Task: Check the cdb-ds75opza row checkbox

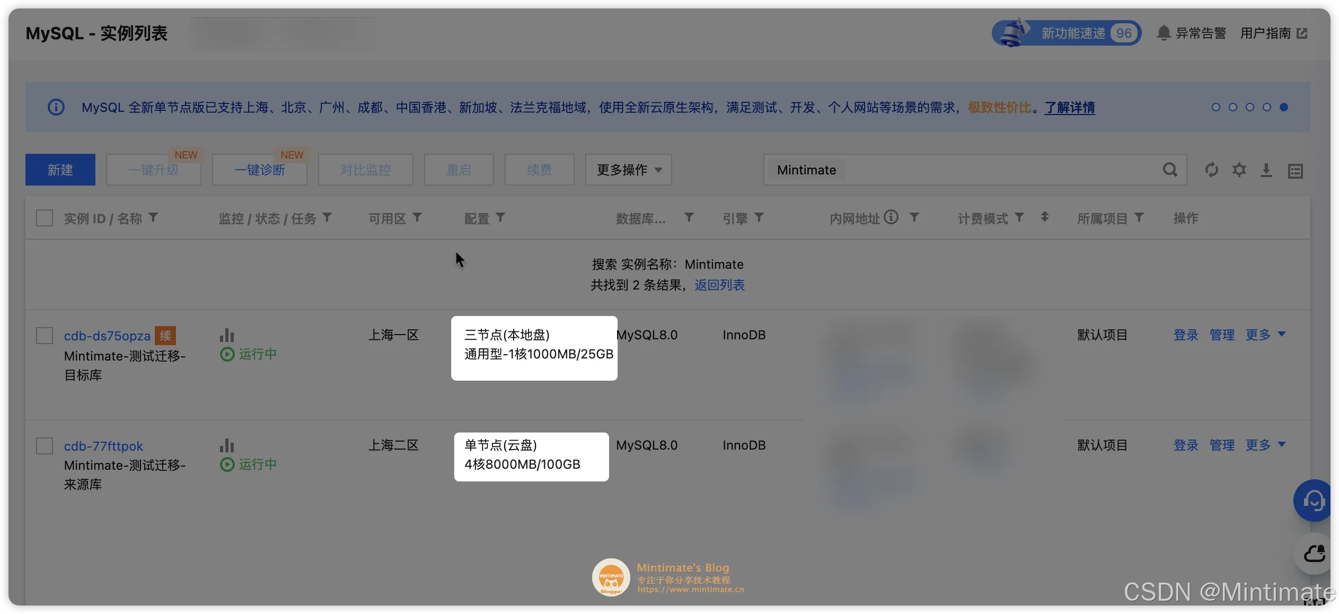Action: 45,335
